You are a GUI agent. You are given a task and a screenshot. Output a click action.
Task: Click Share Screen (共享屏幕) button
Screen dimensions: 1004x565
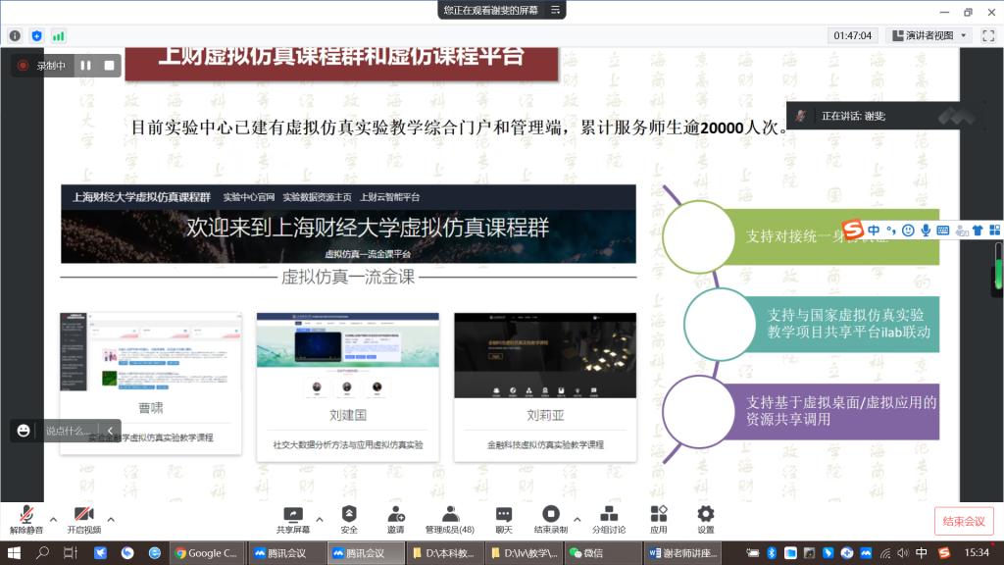292,518
